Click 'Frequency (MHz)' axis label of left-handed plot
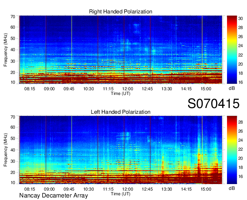Viewport: 247px width, 200px height. click(x=5, y=150)
